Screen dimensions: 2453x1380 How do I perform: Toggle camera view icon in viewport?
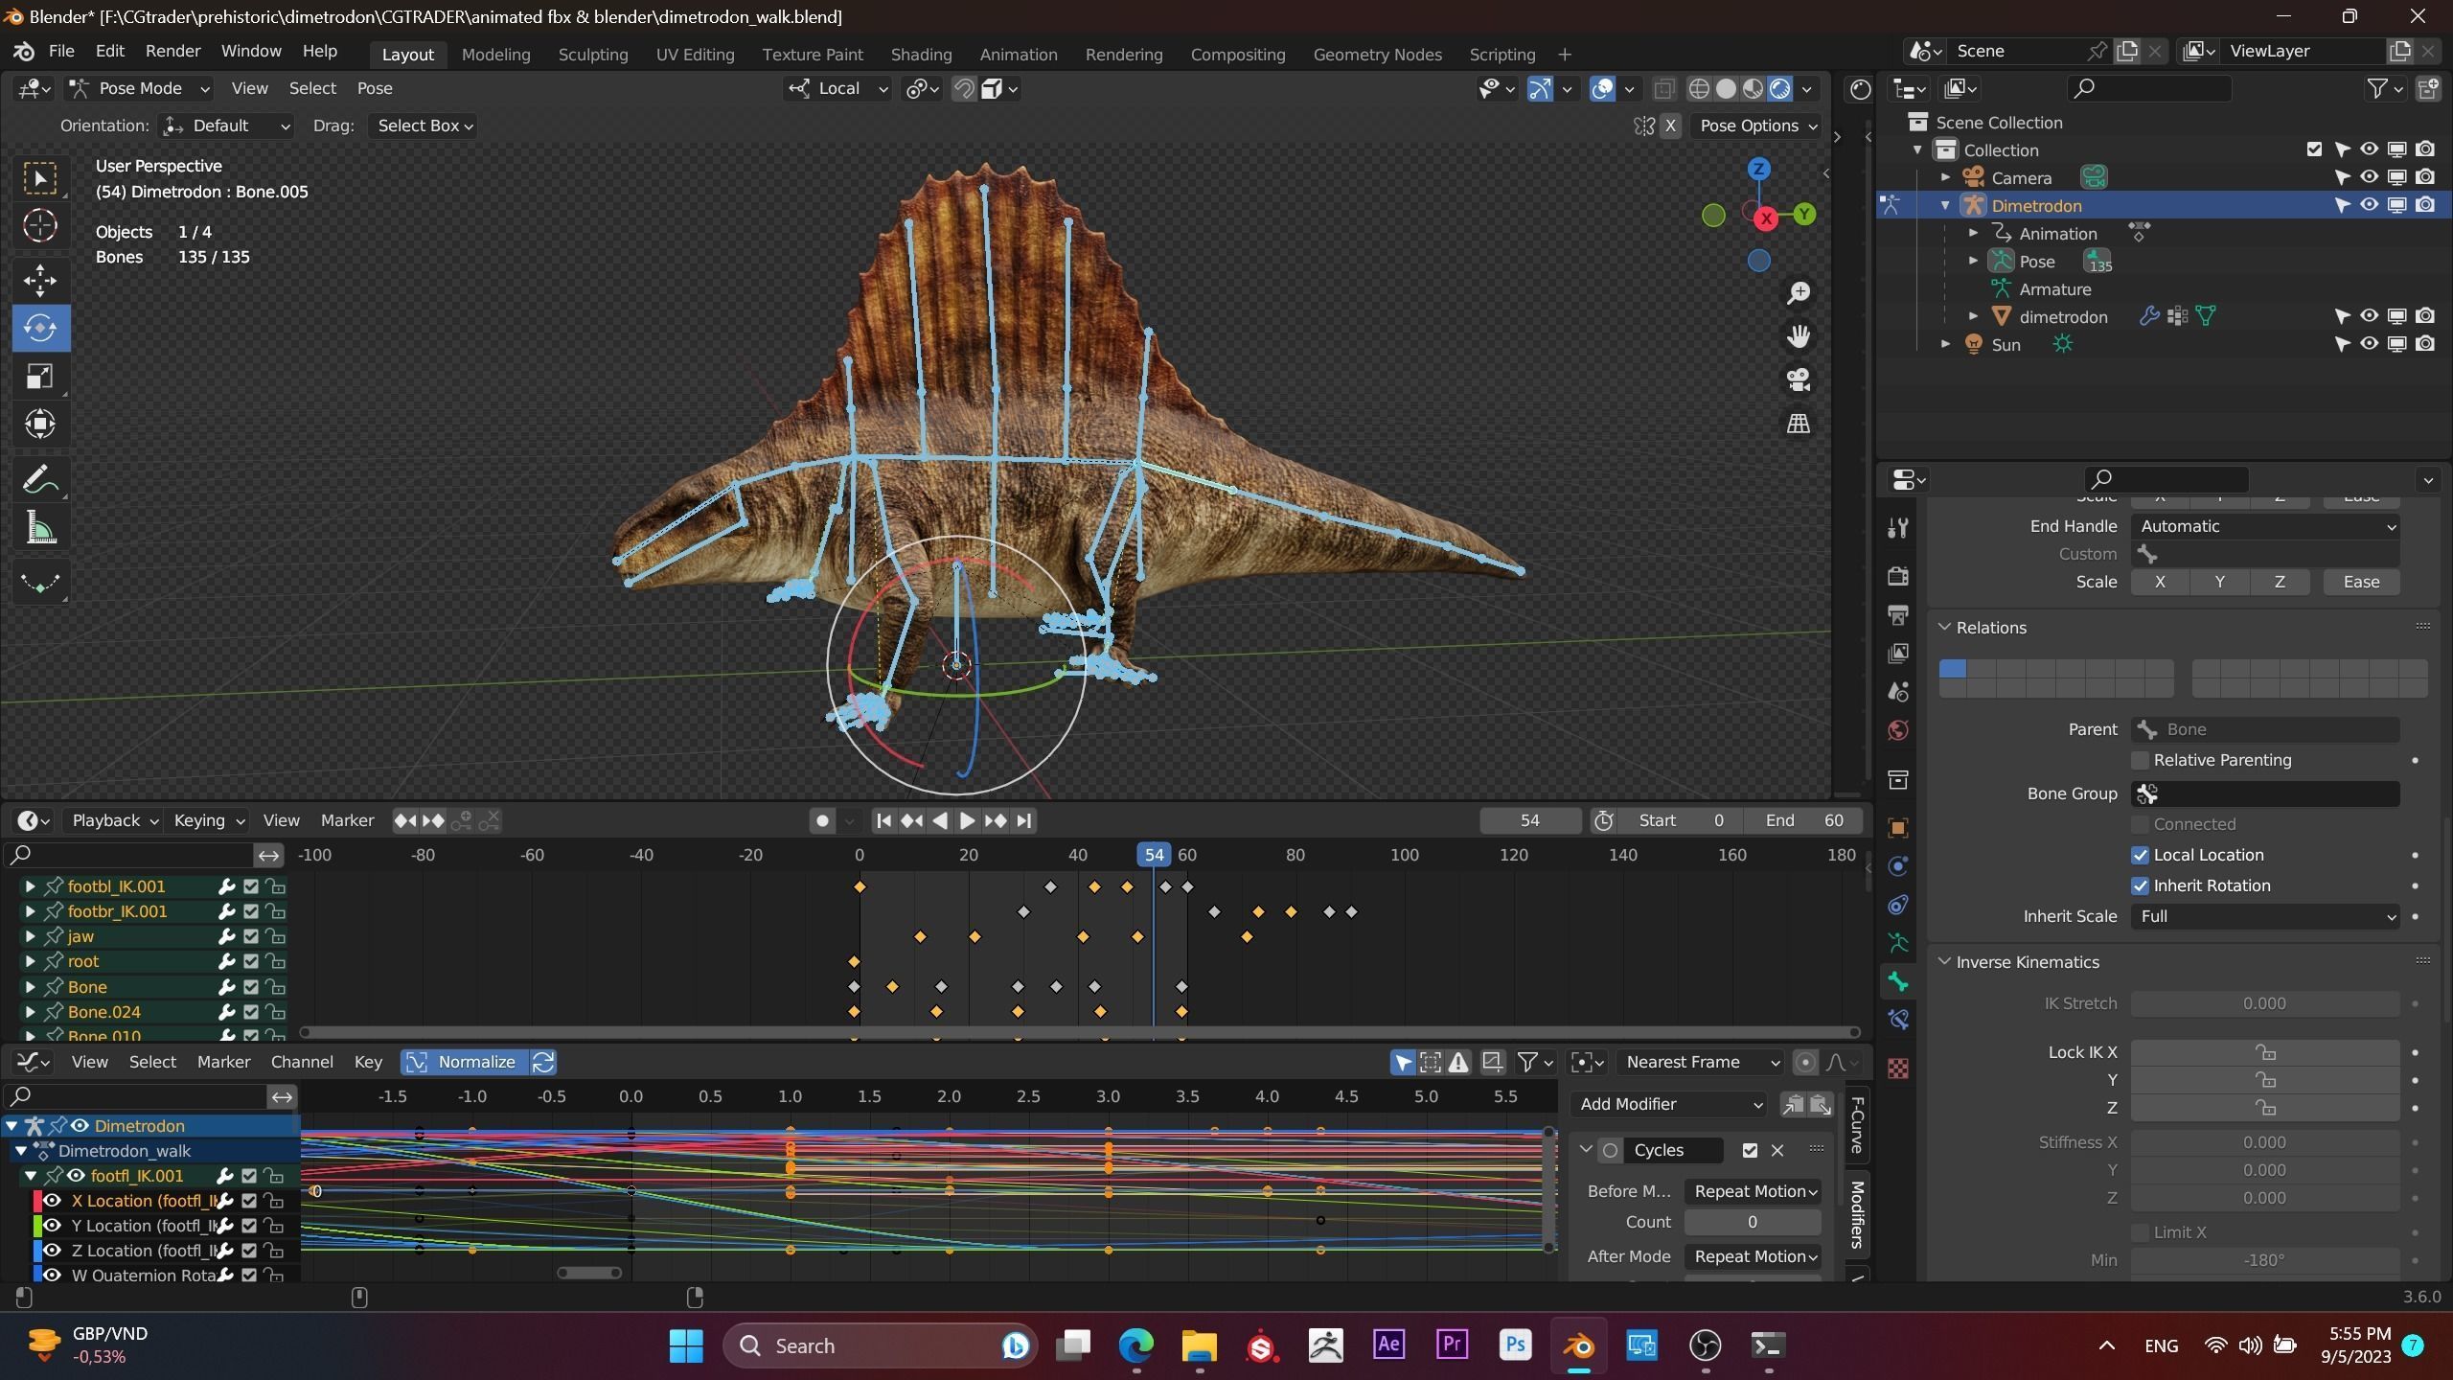pos(1799,379)
